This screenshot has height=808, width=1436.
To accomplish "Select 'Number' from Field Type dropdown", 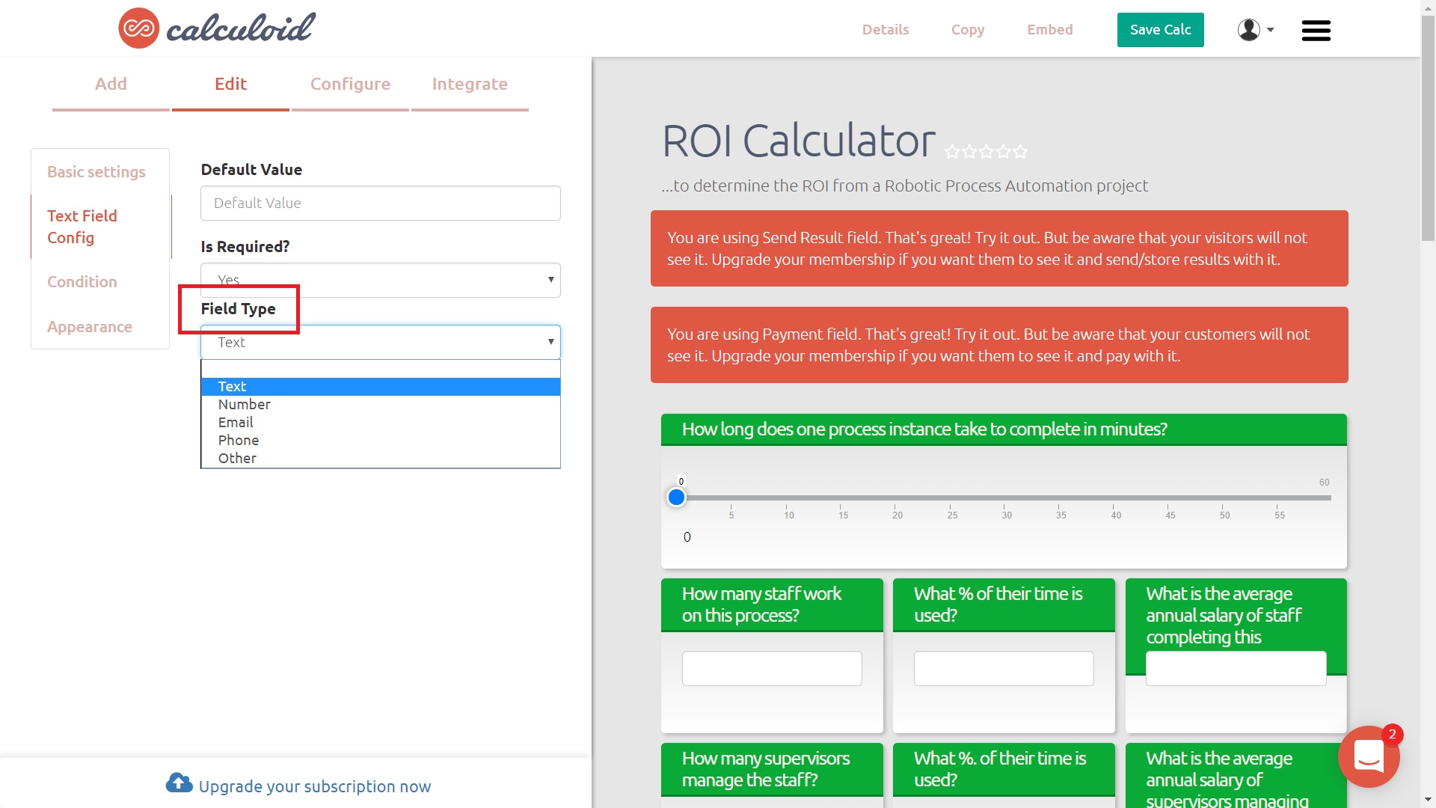I will [245, 403].
